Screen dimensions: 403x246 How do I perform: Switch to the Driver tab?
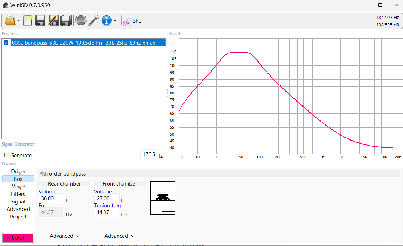coord(18,172)
